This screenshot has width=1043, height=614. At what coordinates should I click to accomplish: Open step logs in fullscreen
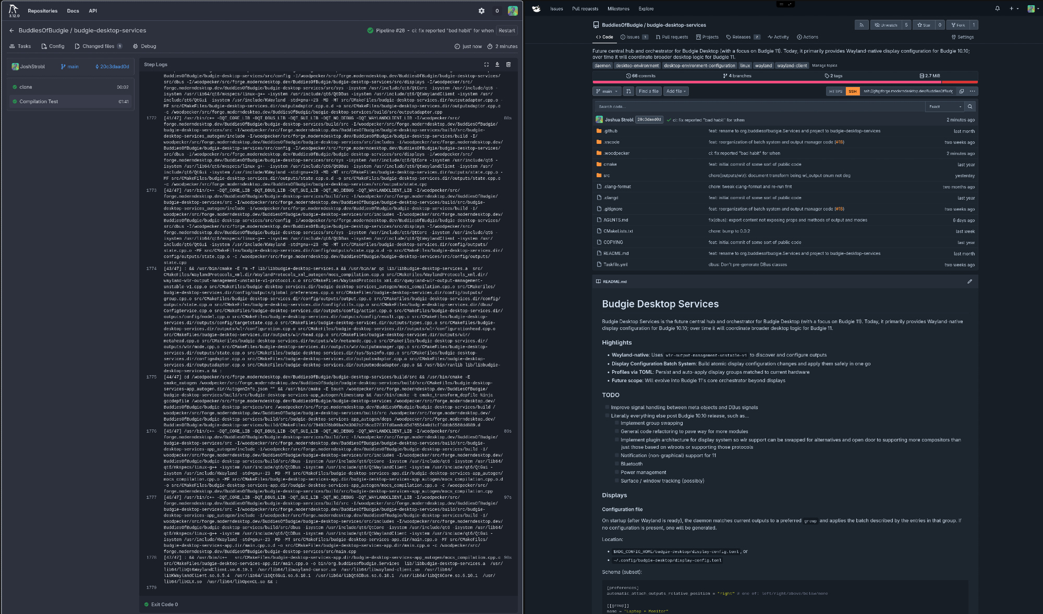[486, 65]
